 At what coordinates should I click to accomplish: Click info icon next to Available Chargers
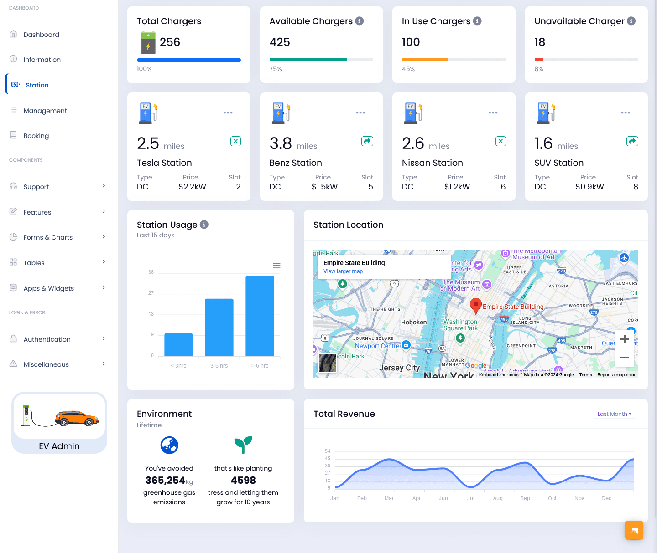360,21
